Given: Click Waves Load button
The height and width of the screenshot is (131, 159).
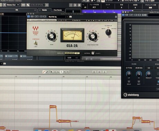Looking at the screenshot, I should pos(105,20).
